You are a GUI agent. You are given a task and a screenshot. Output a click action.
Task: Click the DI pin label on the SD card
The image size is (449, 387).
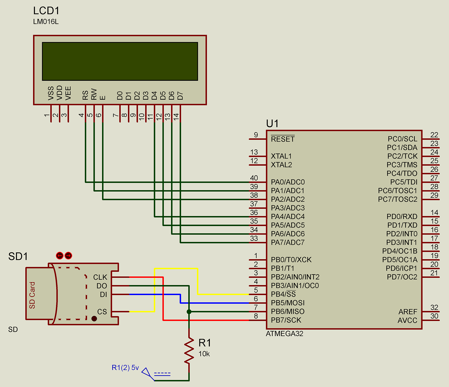point(103,295)
